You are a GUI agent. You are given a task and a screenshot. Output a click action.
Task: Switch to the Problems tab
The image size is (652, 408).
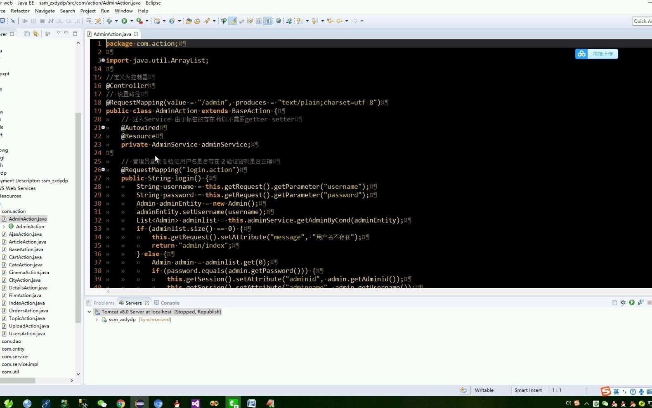click(x=100, y=303)
